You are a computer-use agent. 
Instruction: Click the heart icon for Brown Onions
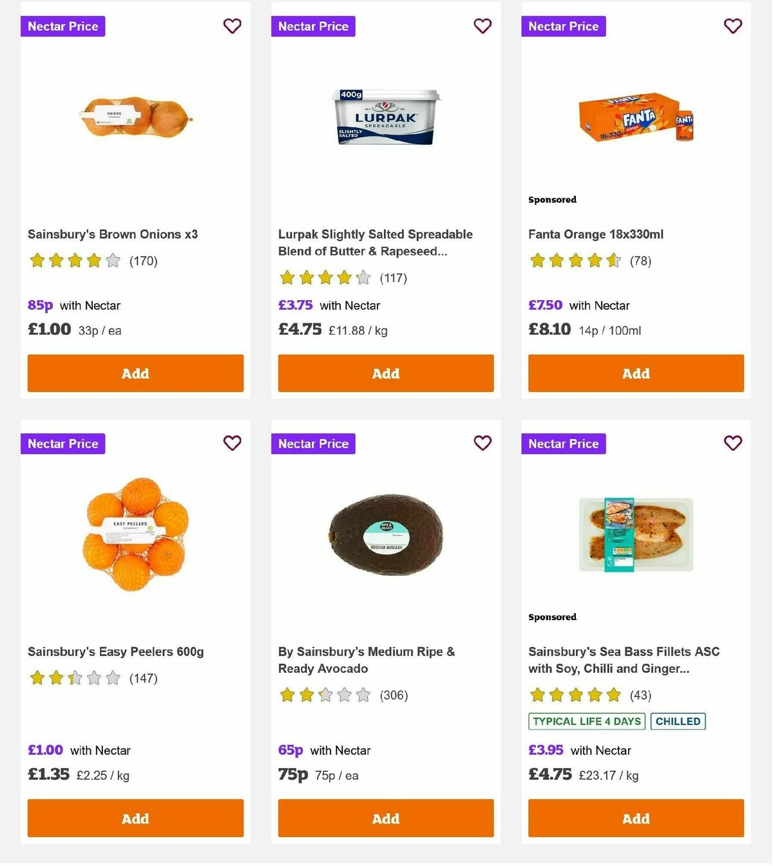click(232, 26)
